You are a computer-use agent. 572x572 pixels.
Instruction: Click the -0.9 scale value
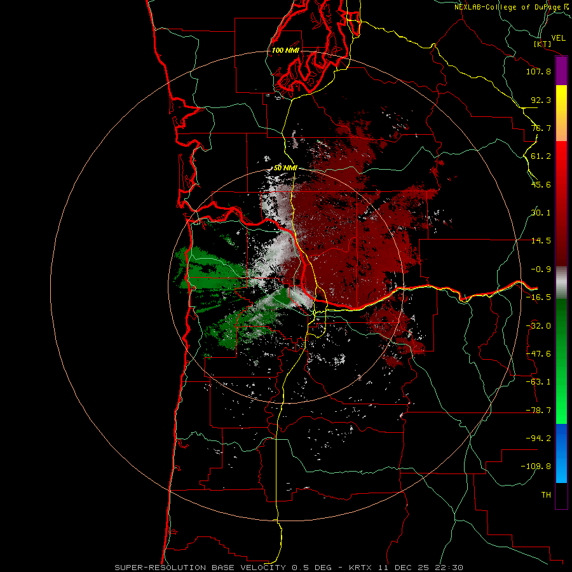(x=541, y=269)
